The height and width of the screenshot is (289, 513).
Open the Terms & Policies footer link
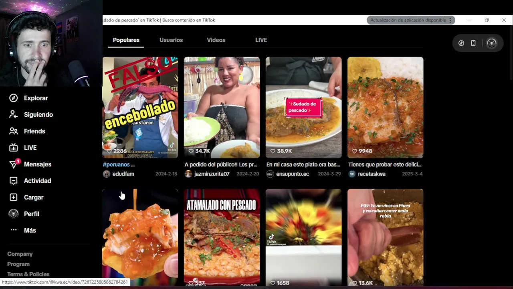point(28,274)
